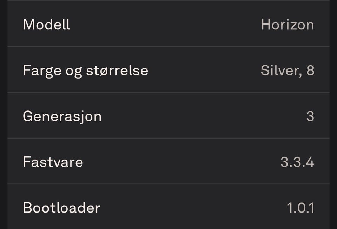This screenshot has width=337, height=229.
Task: Select the Farge og størrelse label
Action: 86,71
